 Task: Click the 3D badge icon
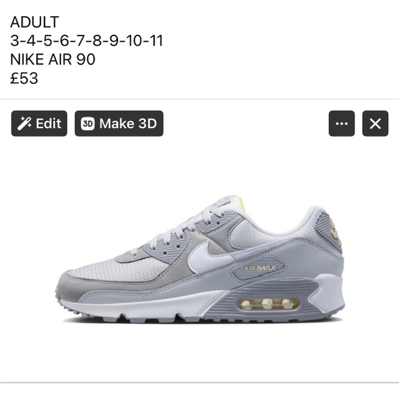pyautogui.click(x=88, y=124)
